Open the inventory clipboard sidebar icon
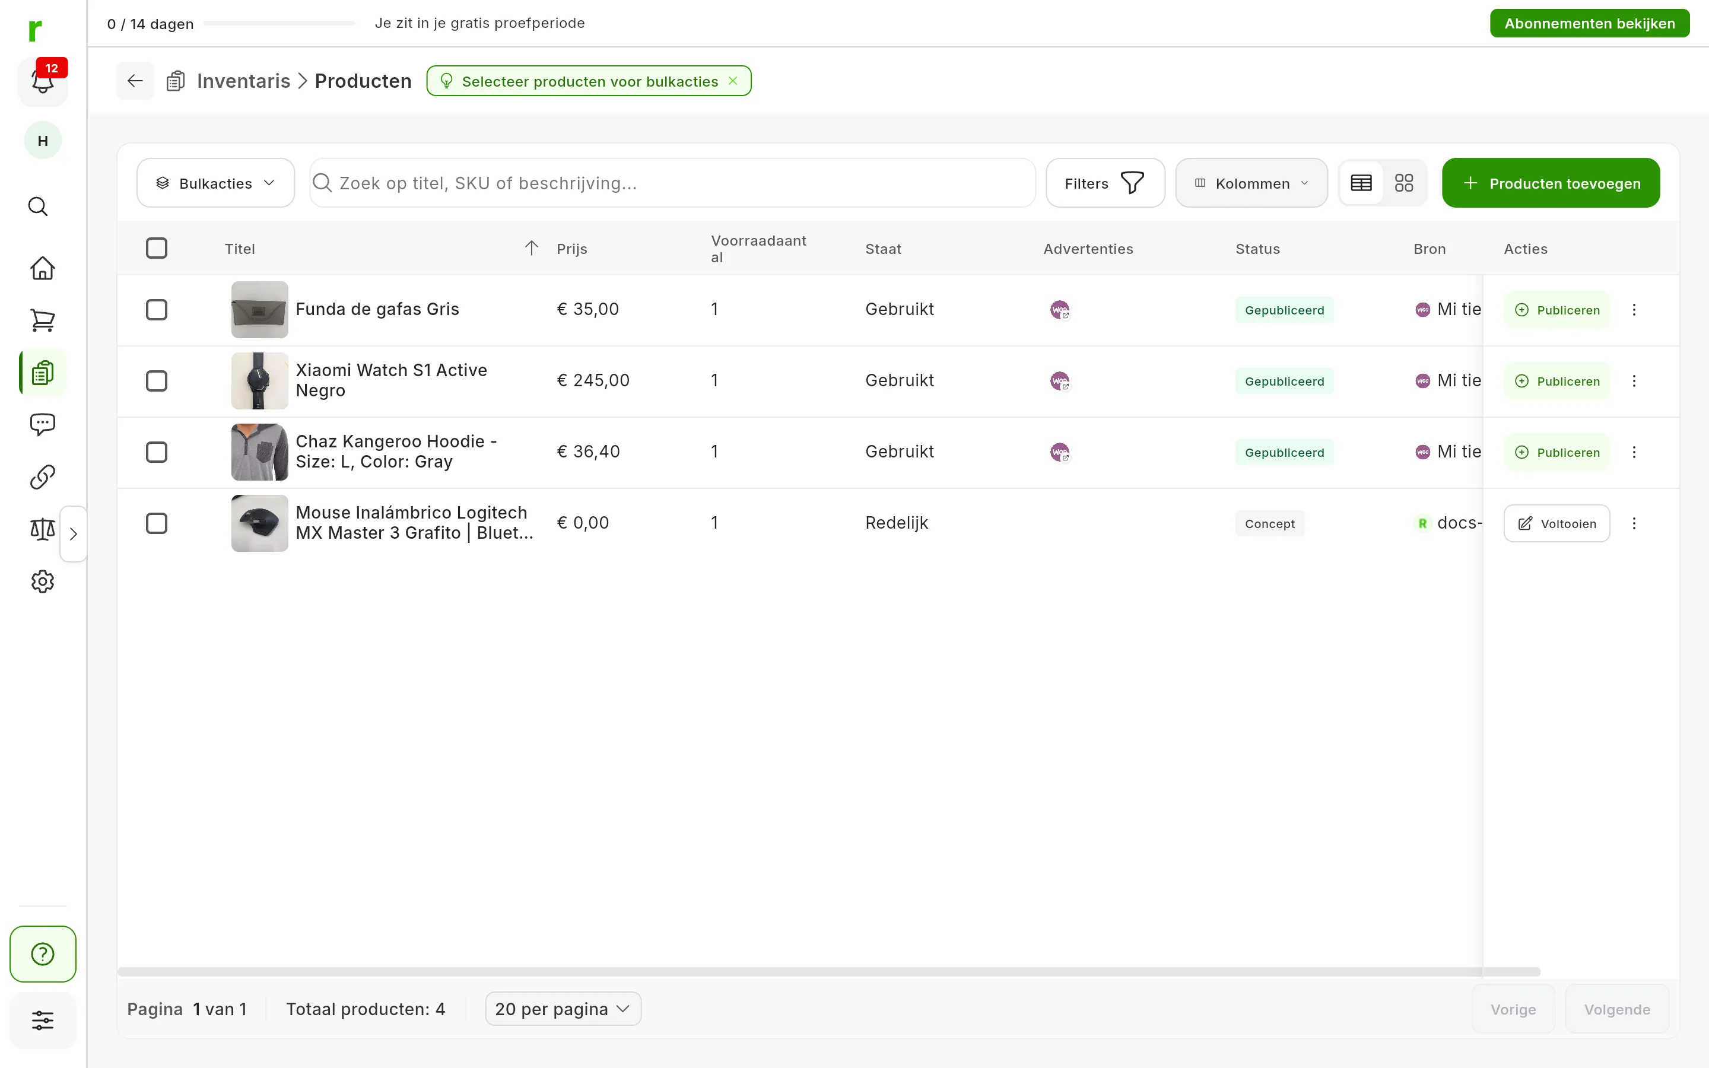Screen dimensions: 1709x1068 [x=42, y=372]
